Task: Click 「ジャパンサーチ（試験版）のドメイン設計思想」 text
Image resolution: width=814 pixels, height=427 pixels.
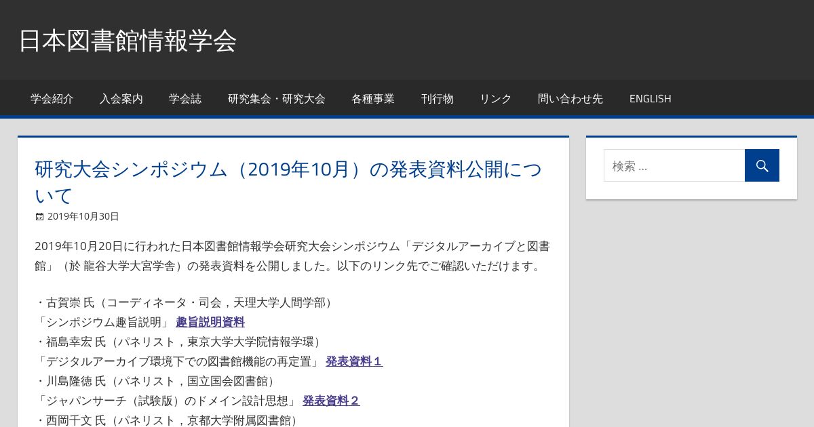Action: pos(166,401)
